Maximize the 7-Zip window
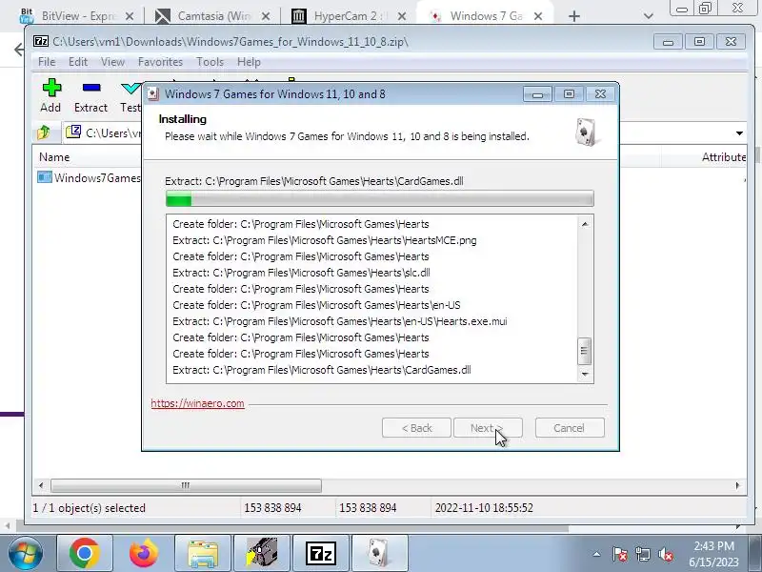 pyautogui.click(x=699, y=42)
